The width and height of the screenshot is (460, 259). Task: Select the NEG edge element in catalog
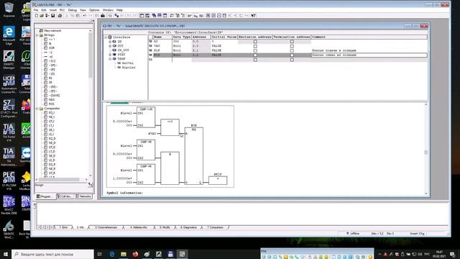pyautogui.click(x=51, y=100)
